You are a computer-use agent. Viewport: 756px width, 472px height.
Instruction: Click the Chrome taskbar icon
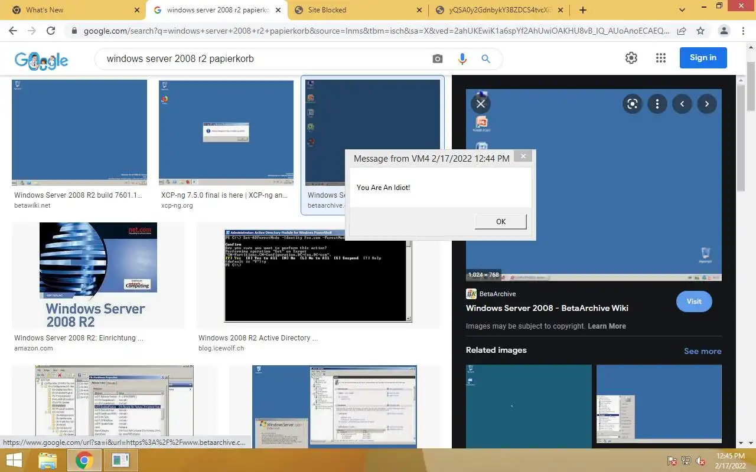pyautogui.click(x=84, y=460)
